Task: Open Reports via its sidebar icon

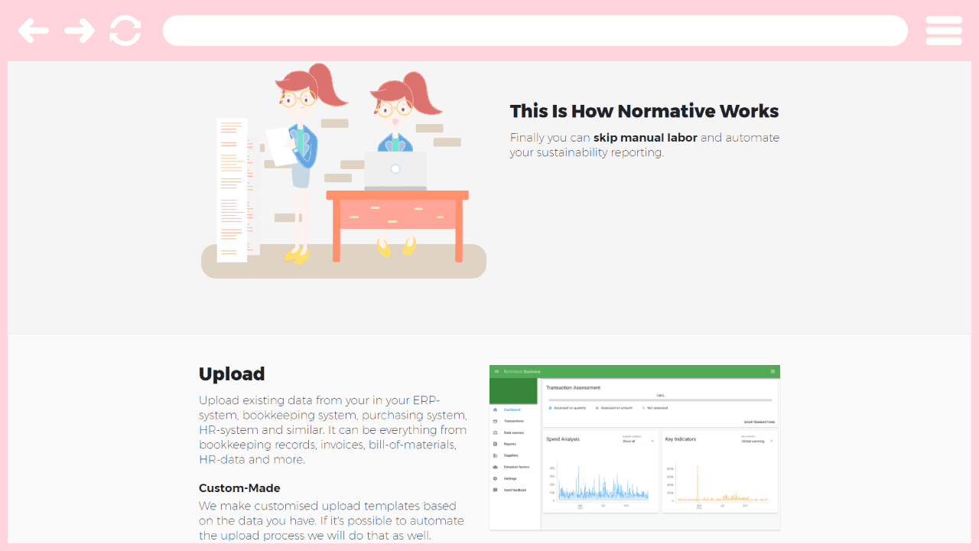Action: tap(495, 444)
